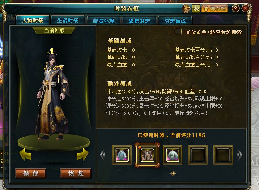
Task: Click the 保存 save button
Action: 30,173
